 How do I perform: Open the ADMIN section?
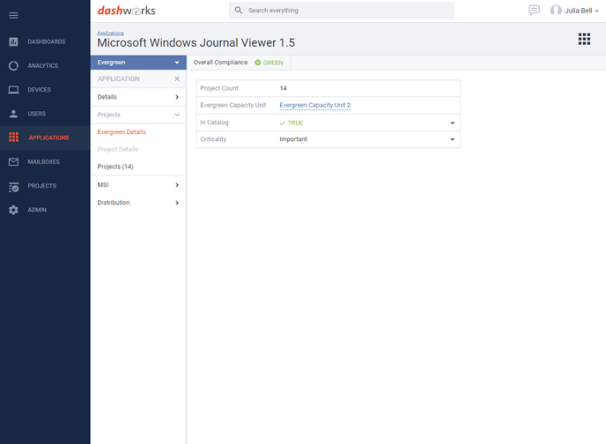37,210
